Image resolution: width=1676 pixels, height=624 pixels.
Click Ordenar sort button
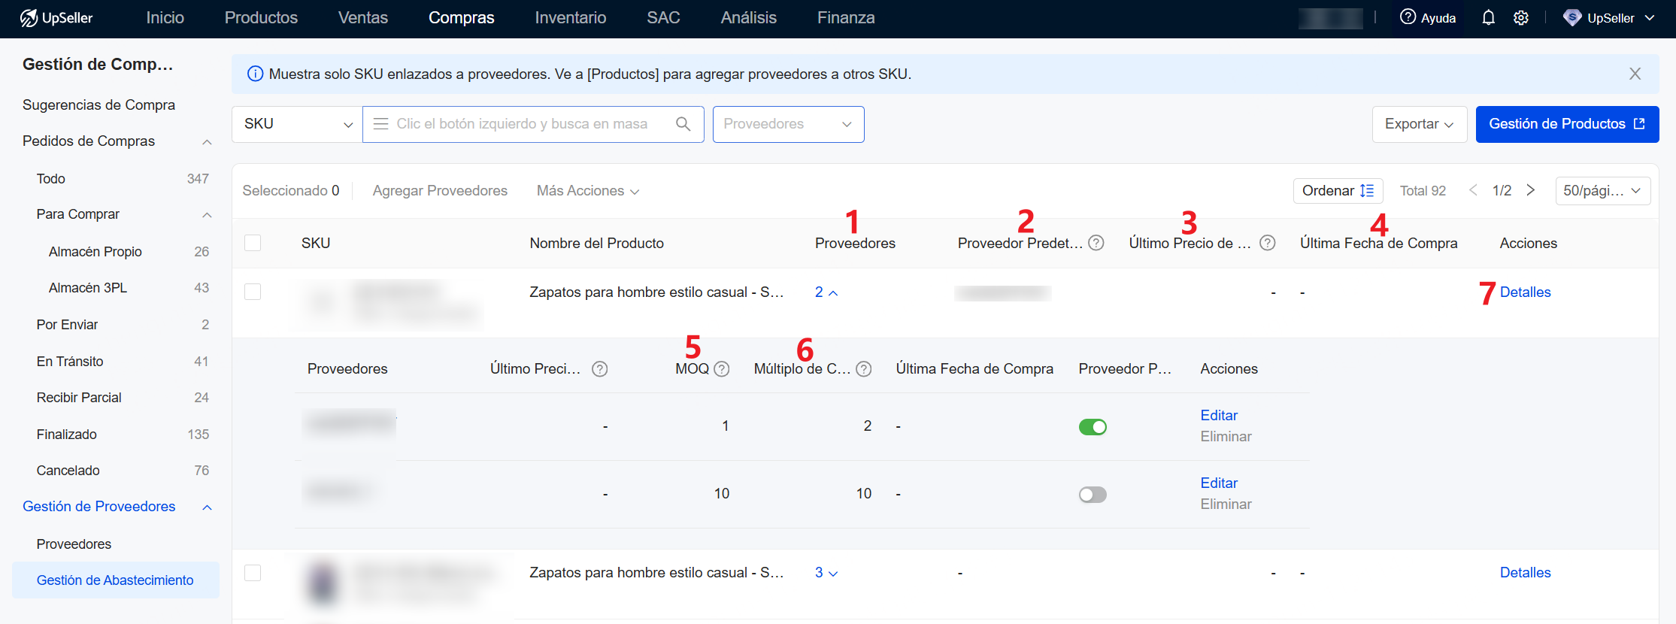pos(1338,191)
